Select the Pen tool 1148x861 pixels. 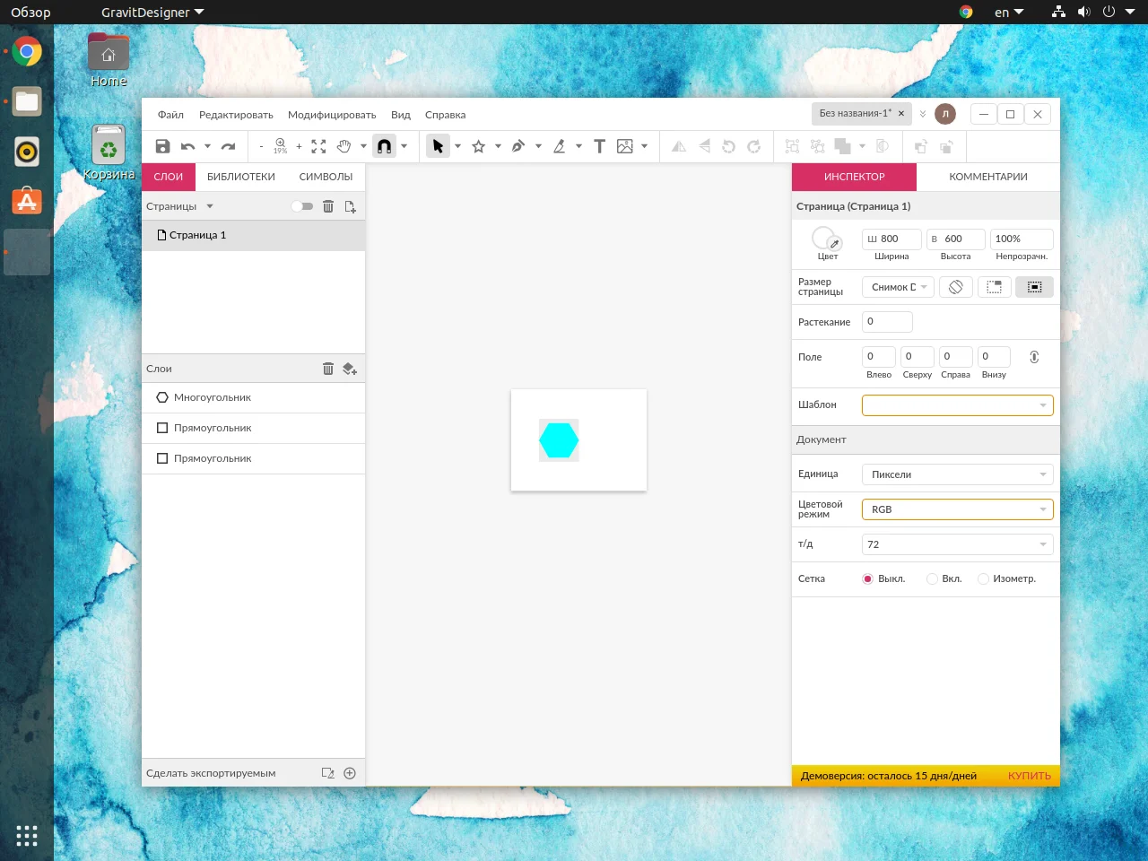[518, 146]
